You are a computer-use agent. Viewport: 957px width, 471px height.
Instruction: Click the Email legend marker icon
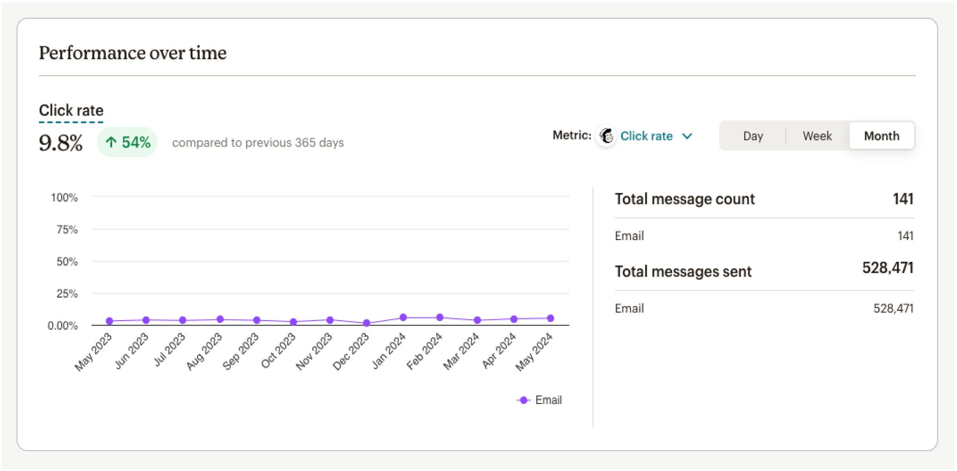[x=523, y=400]
